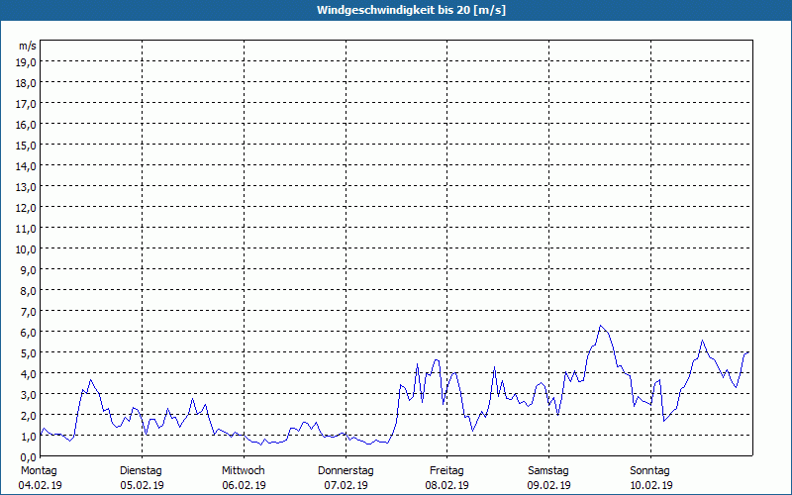Click the 1,0 axis value
This screenshot has width=792, height=495.
(29, 437)
